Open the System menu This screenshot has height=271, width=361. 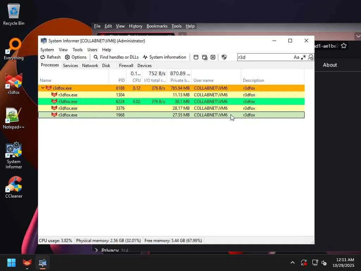point(47,50)
